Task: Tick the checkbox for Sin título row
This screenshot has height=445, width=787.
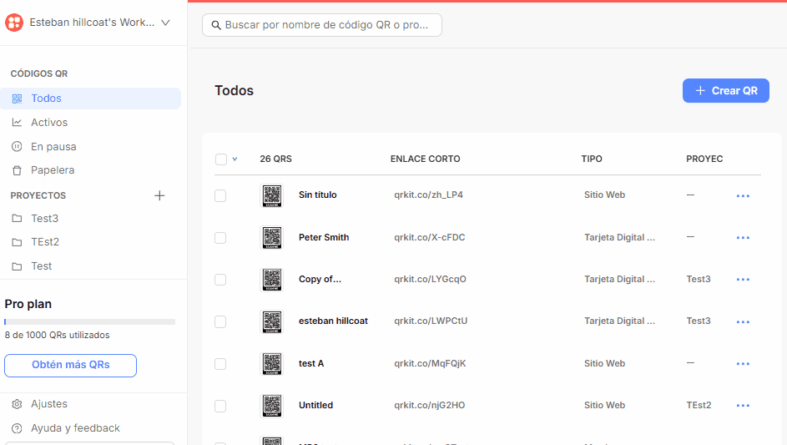Action: (x=220, y=195)
